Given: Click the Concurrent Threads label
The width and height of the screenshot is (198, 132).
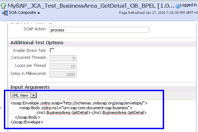Looking at the screenshot, I should 29,57.
